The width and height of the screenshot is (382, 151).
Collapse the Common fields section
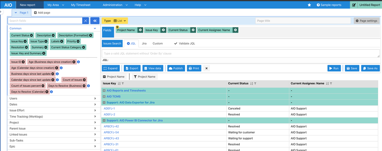[95, 28]
